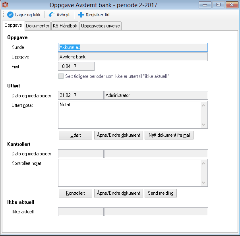Click the Send melding button
This screenshot has height=236, width=240.
click(161, 193)
